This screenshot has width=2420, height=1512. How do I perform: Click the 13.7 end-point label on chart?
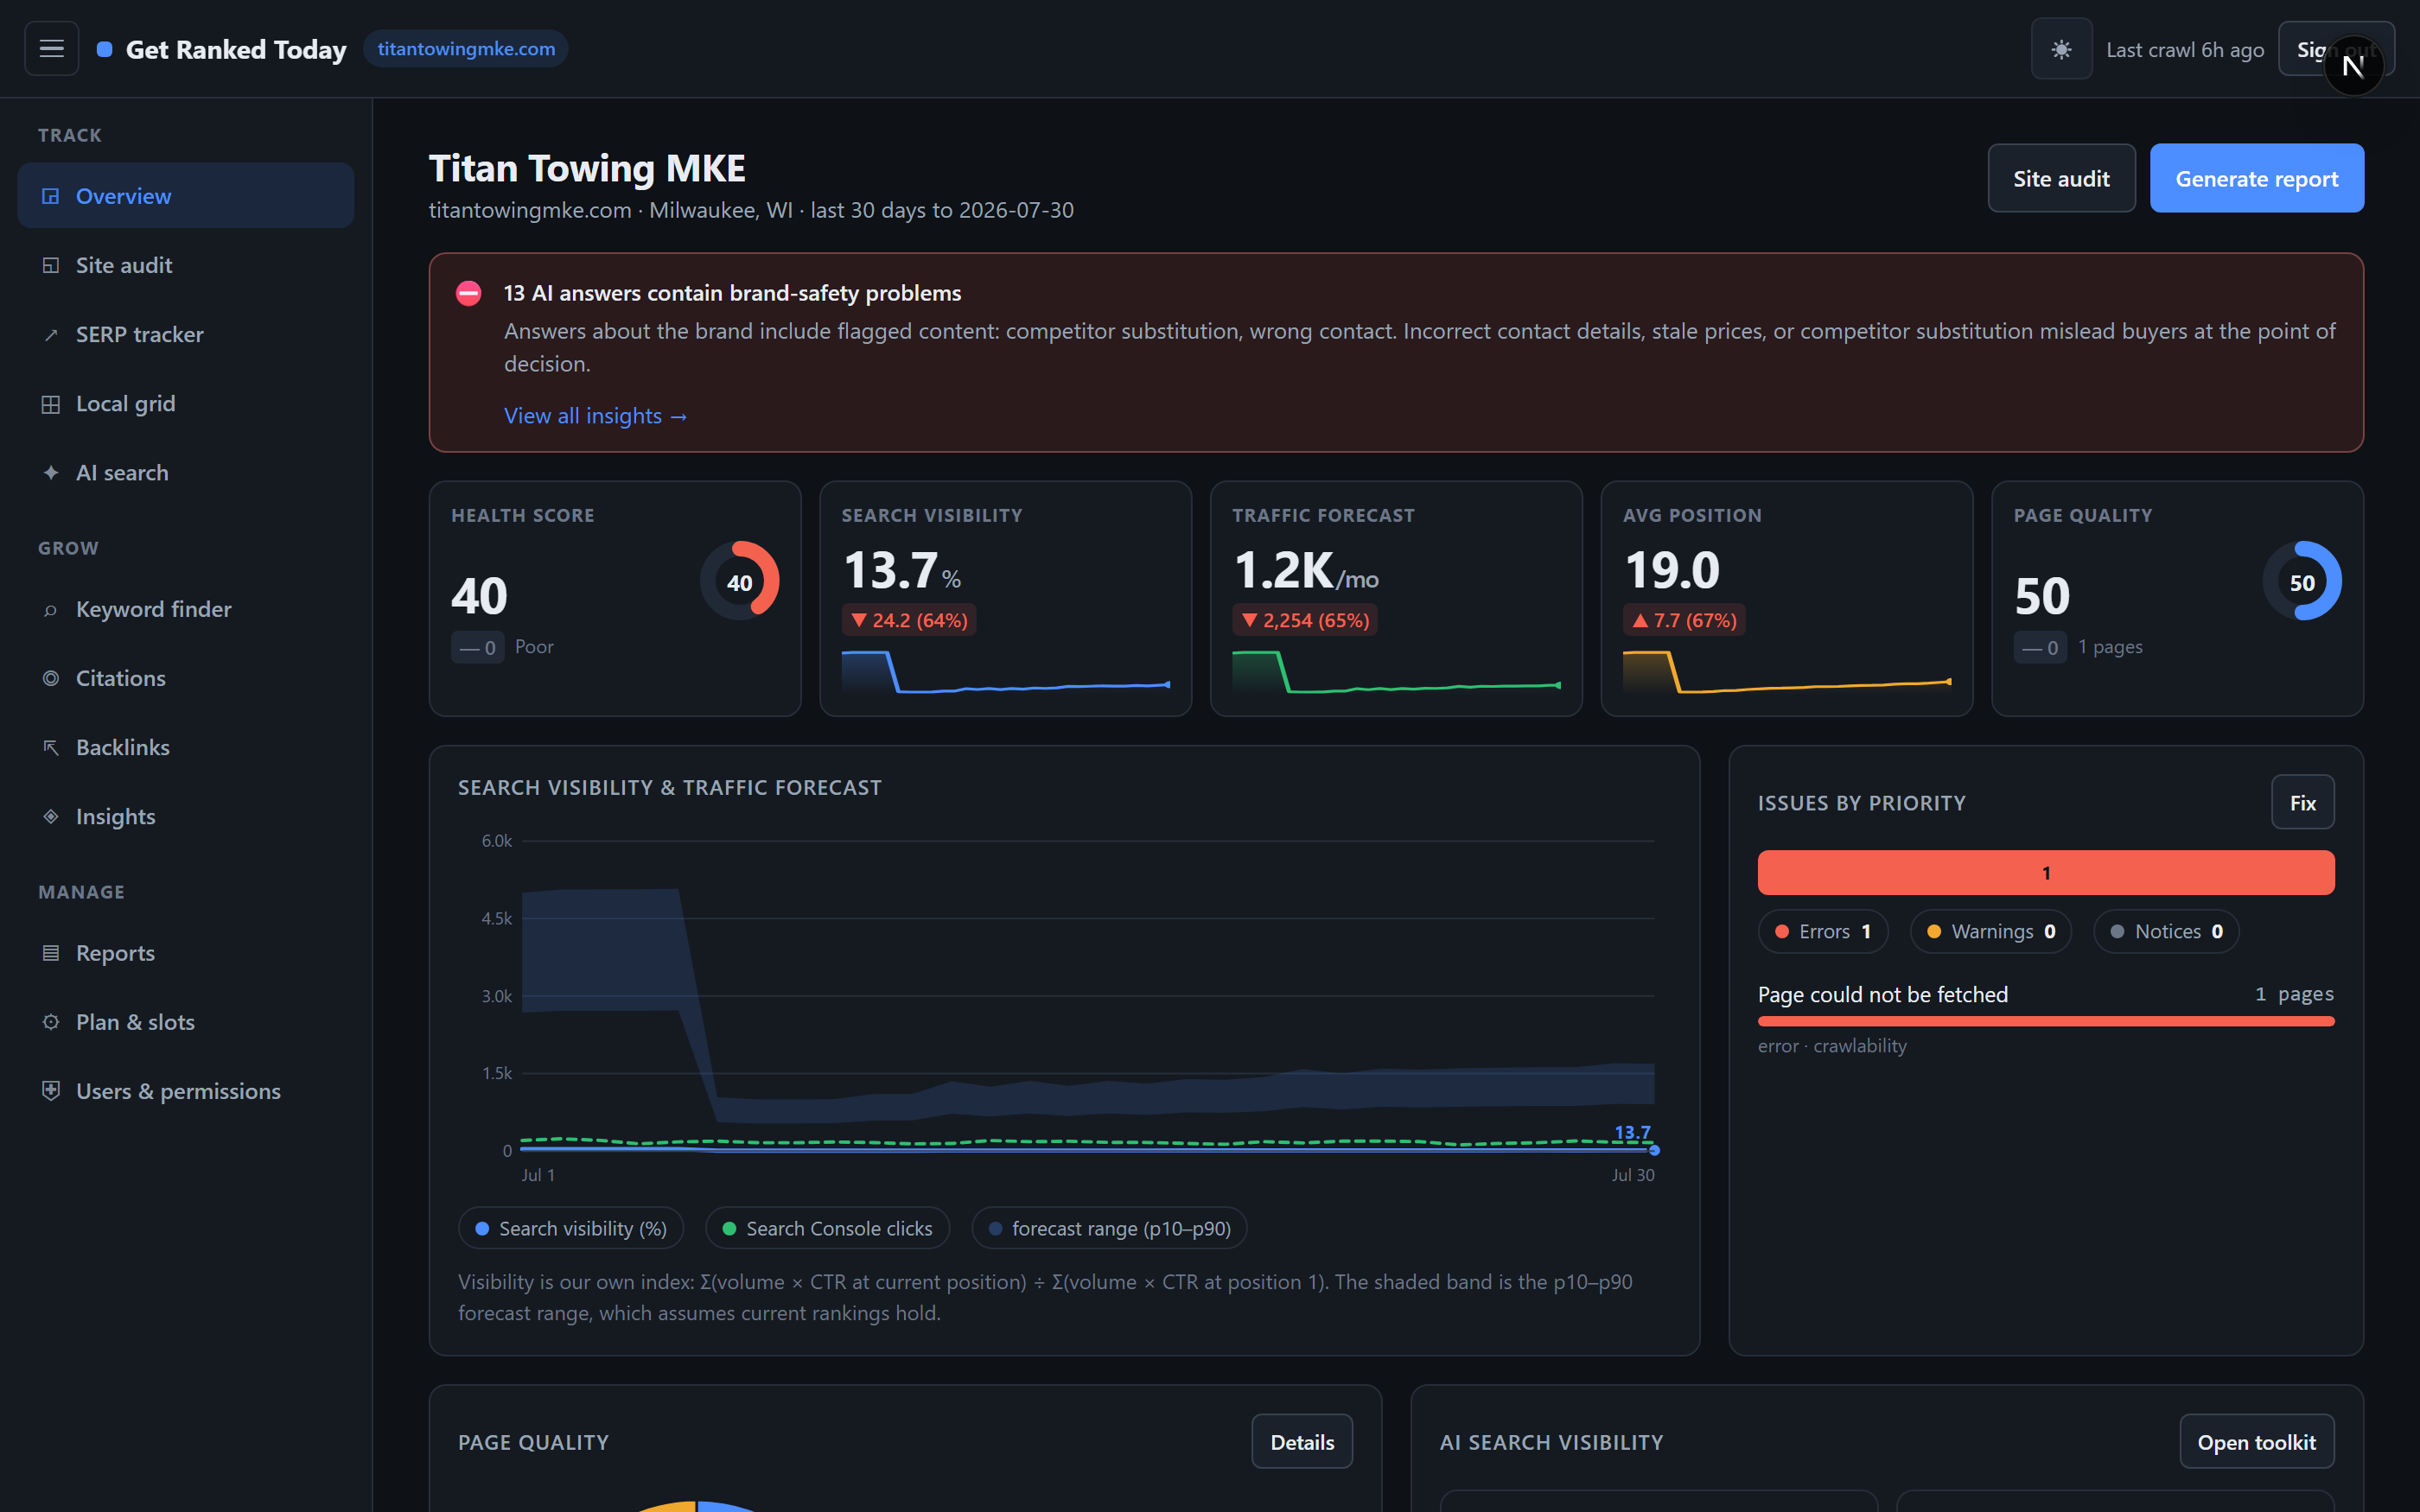pyautogui.click(x=1632, y=1132)
